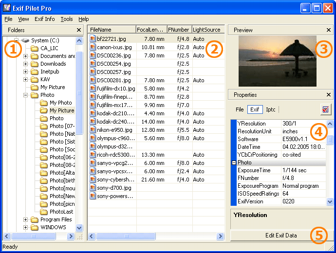The image size is (336, 253).
Task: Switch to the File properties tab
Action: [240, 109]
